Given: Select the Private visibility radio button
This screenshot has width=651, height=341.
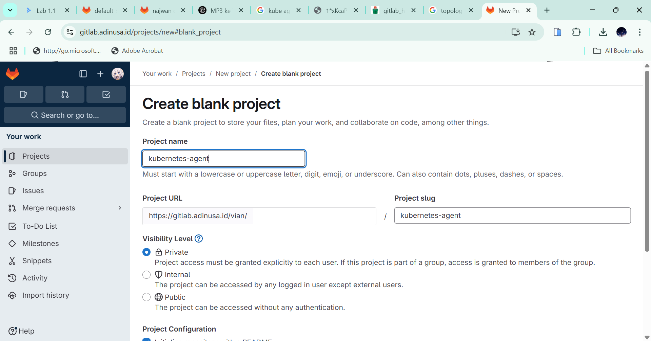Looking at the screenshot, I should point(146,252).
